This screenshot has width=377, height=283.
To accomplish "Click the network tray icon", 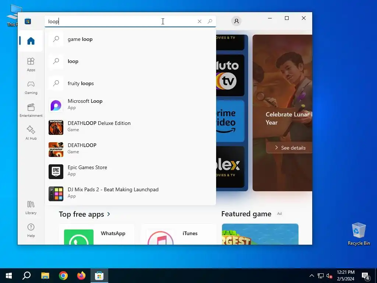I will (321, 276).
